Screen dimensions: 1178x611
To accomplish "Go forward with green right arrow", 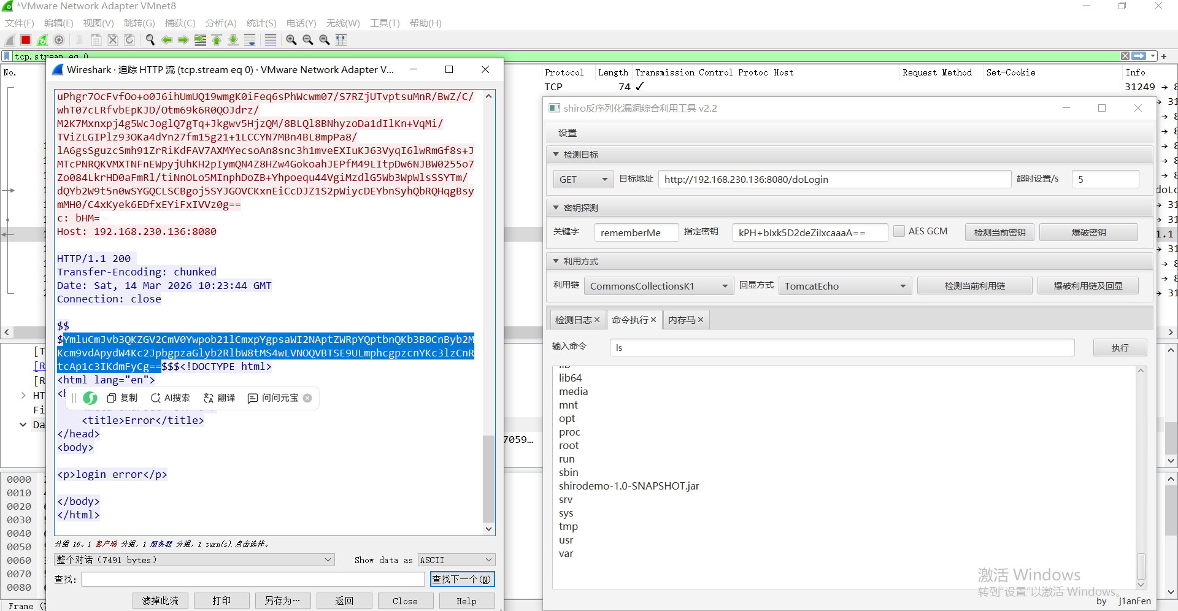I will (x=183, y=40).
